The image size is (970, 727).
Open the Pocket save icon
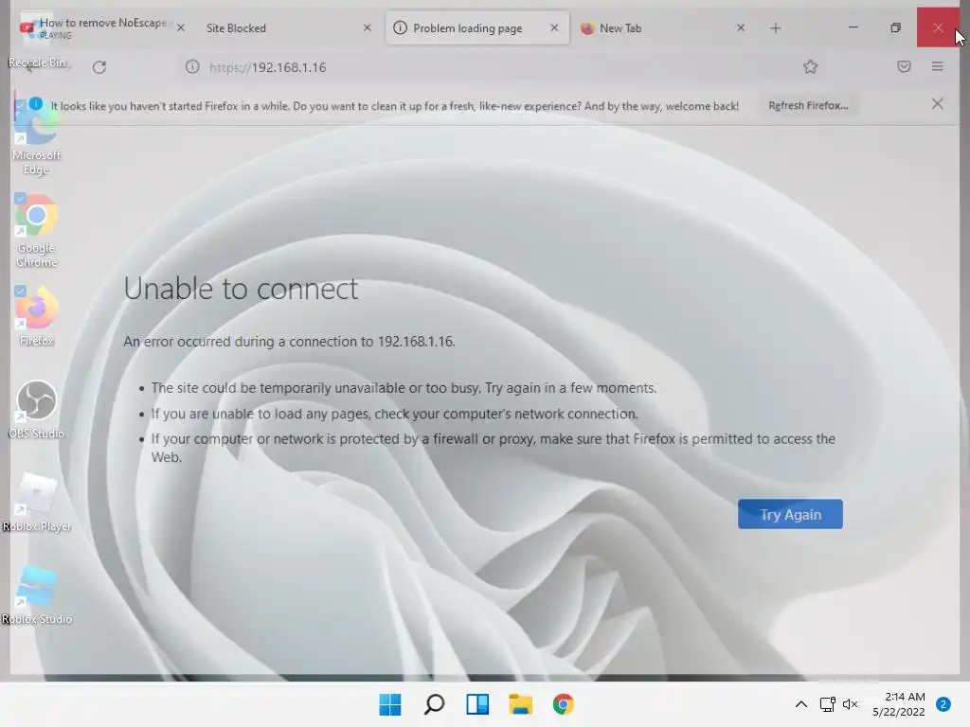click(x=904, y=67)
